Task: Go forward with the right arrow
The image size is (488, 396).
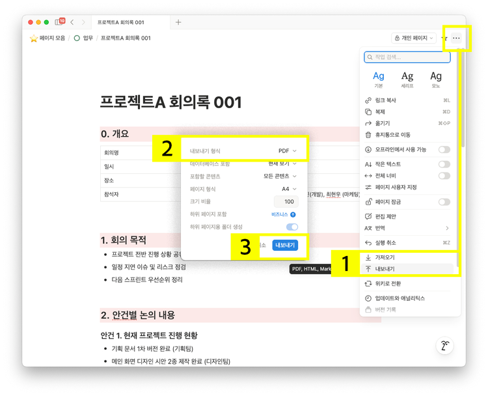Action: click(83, 22)
